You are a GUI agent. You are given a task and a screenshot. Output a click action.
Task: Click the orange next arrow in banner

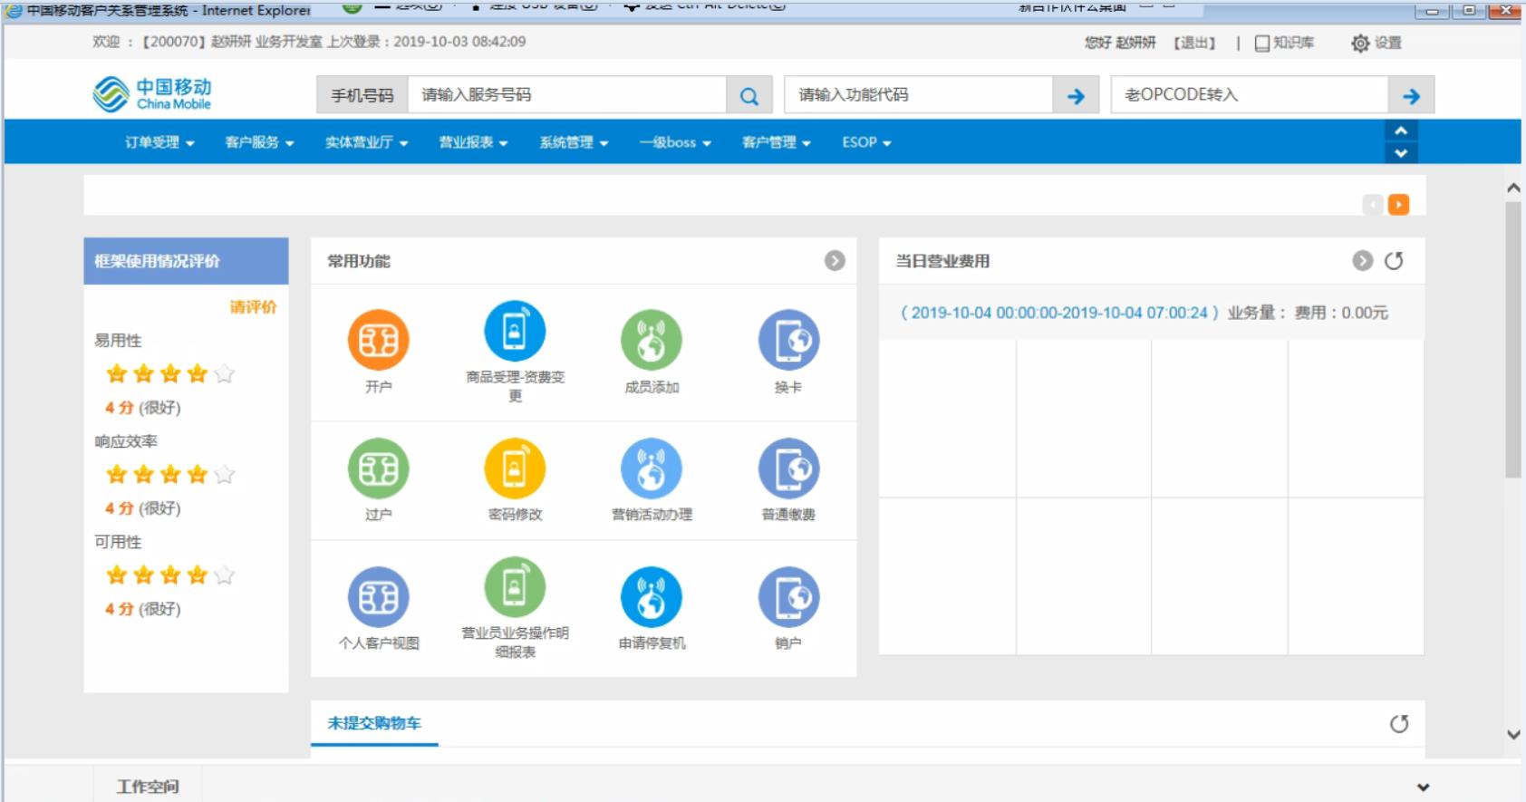(1398, 205)
